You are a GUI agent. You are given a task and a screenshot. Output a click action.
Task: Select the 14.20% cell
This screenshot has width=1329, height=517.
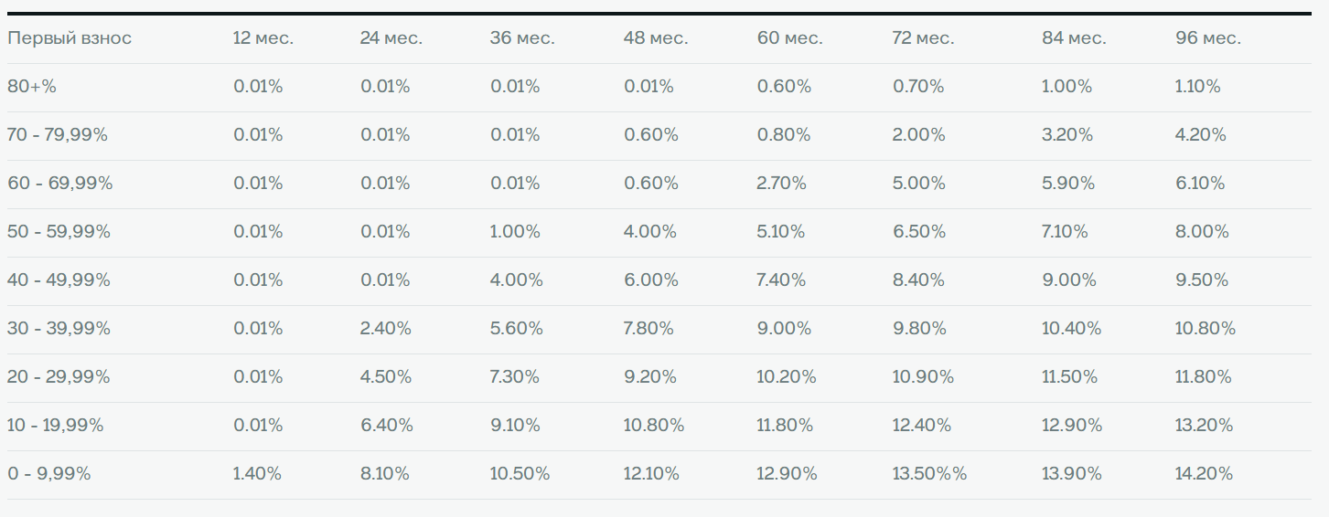click(x=1204, y=474)
